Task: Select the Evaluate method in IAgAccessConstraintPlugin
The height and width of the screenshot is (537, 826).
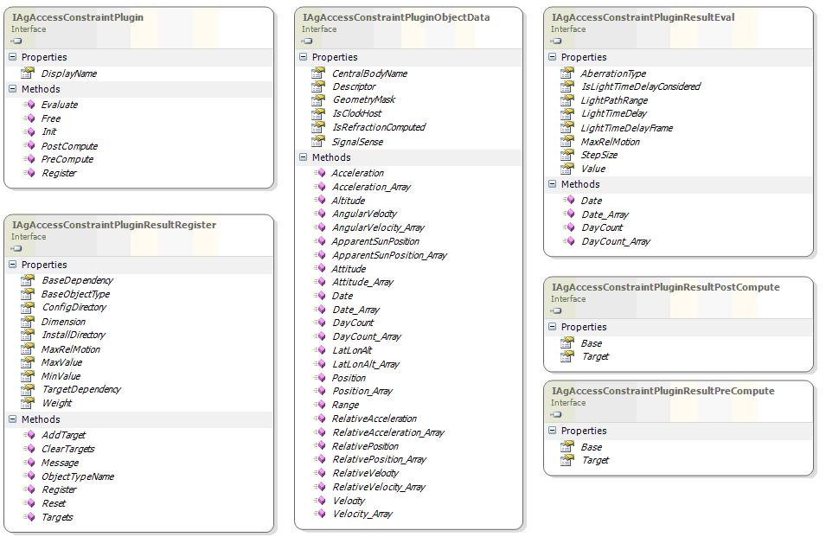Action: click(x=59, y=105)
